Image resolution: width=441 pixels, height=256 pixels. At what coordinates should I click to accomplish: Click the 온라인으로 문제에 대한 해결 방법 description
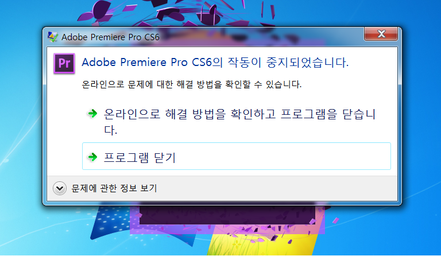(x=191, y=84)
